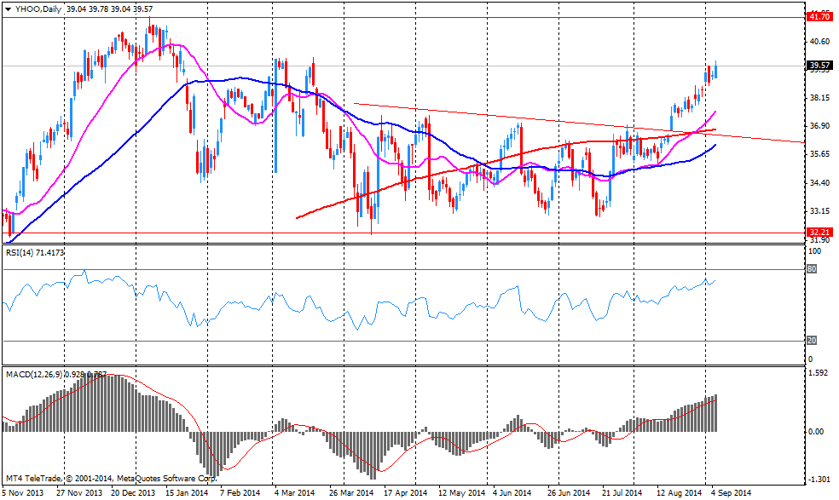Click the 26 Jun 2014 date label
839x500 pixels.
(568, 492)
